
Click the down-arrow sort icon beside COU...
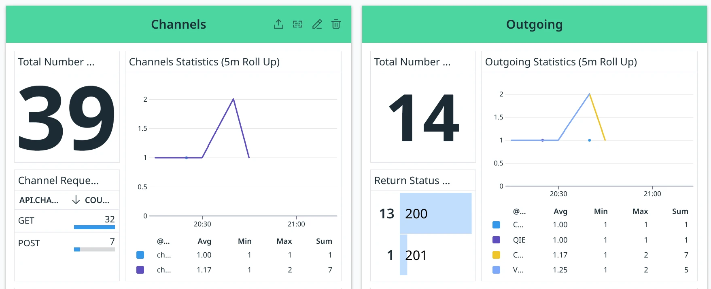click(76, 200)
